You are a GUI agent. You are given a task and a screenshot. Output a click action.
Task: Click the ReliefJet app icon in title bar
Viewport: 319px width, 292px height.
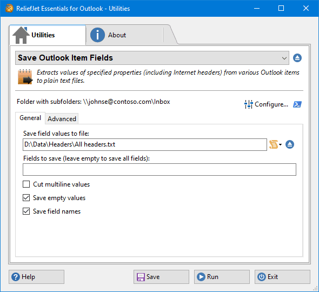pos(9,8)
